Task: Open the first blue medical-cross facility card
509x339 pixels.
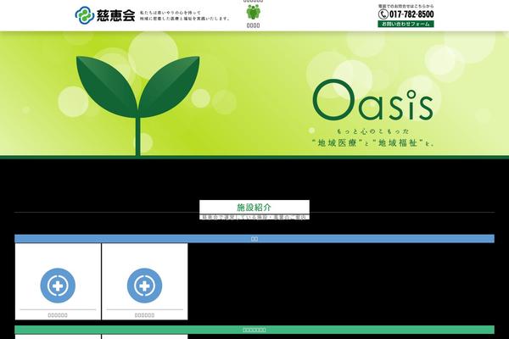Action: point(58,281)
